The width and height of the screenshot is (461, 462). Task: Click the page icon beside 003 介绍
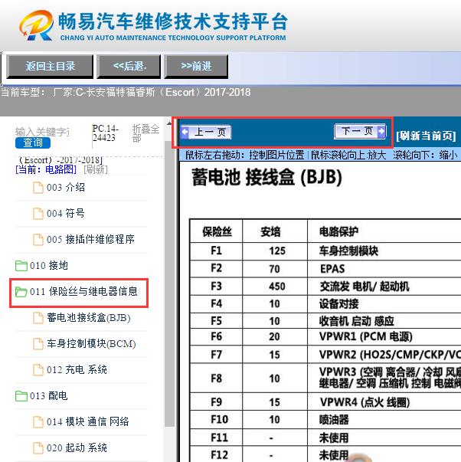(38, 188)
